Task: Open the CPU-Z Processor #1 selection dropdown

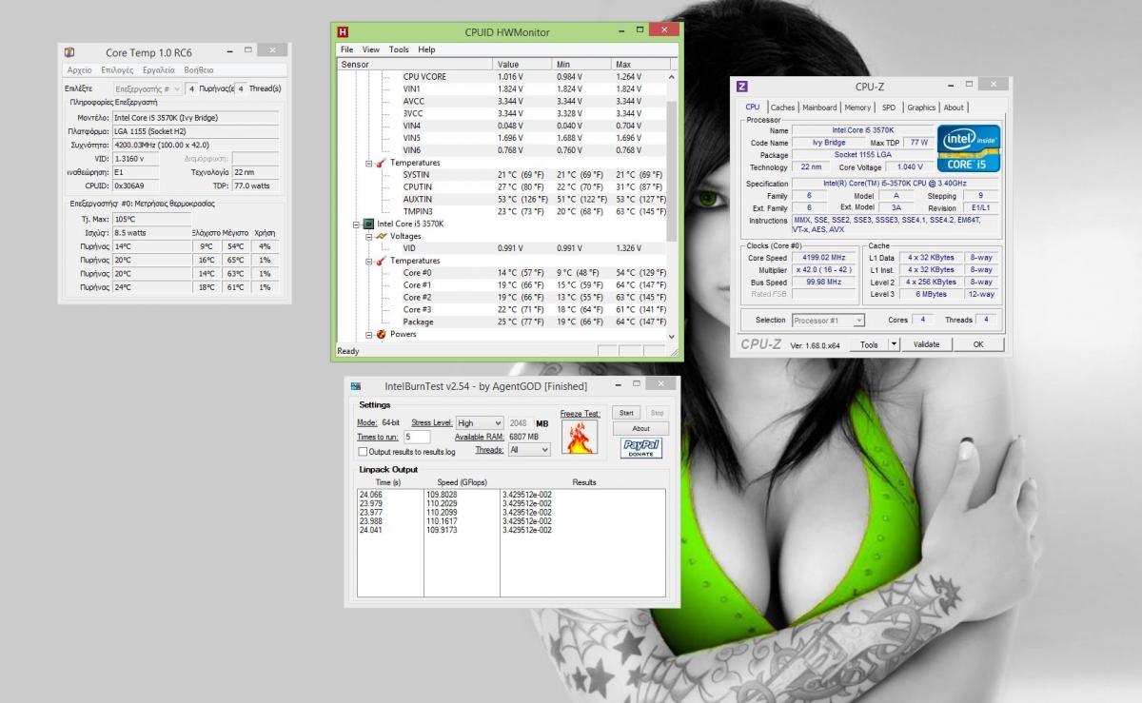Action: coord(828,321)
